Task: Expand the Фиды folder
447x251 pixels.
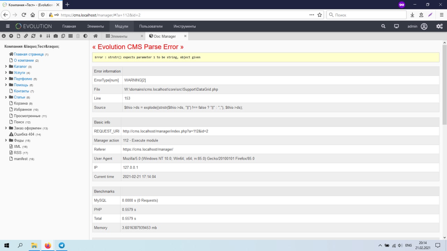Action: pos(6,140)
